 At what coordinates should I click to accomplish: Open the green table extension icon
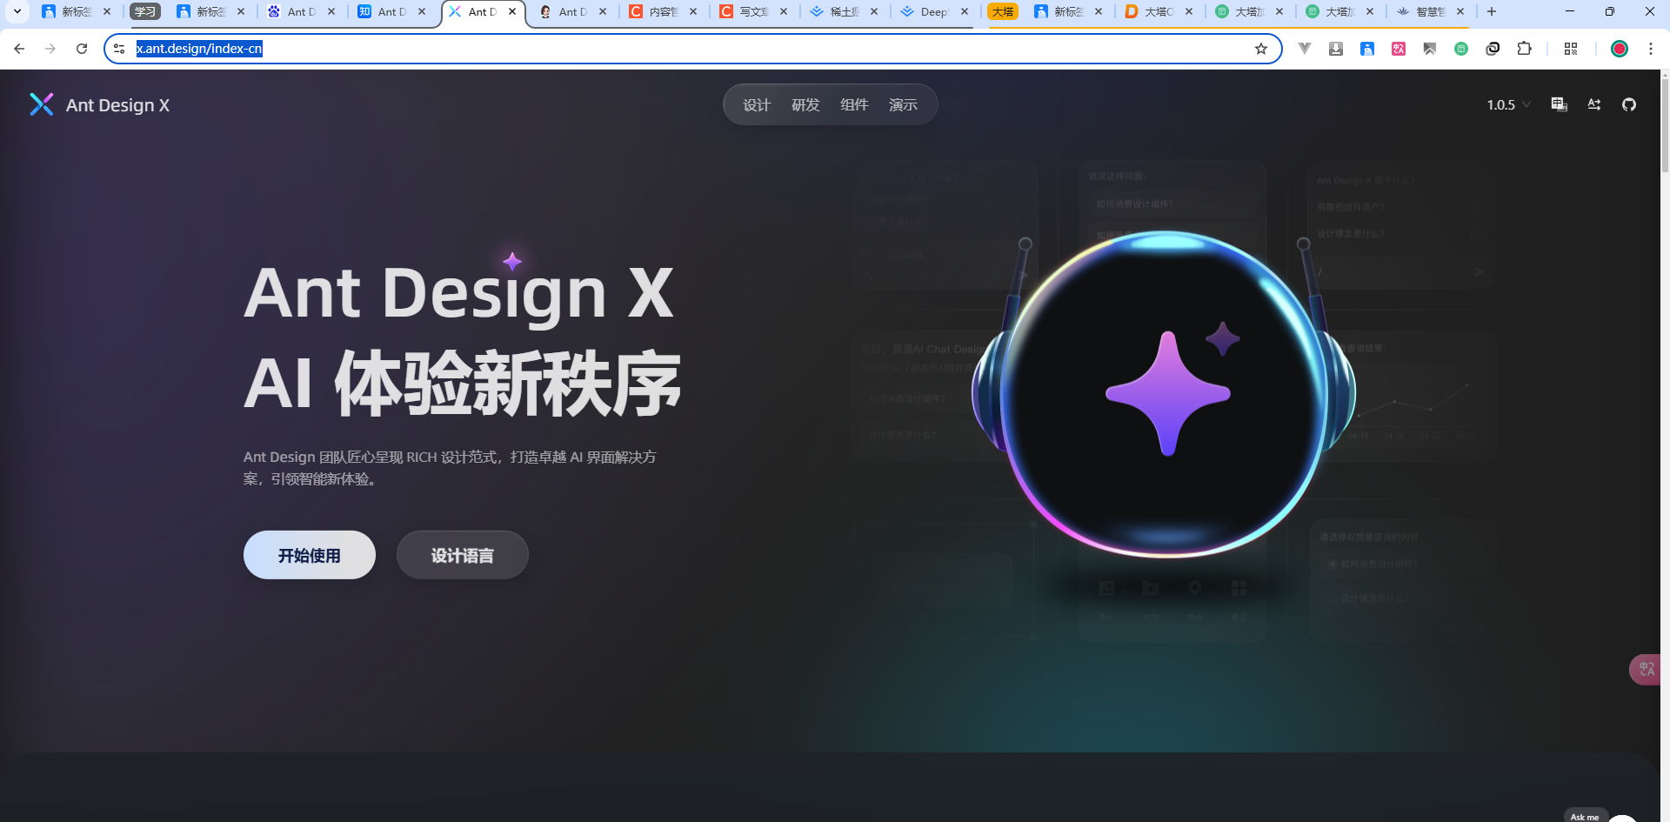pyautogui.click(x=1461, y=49)
